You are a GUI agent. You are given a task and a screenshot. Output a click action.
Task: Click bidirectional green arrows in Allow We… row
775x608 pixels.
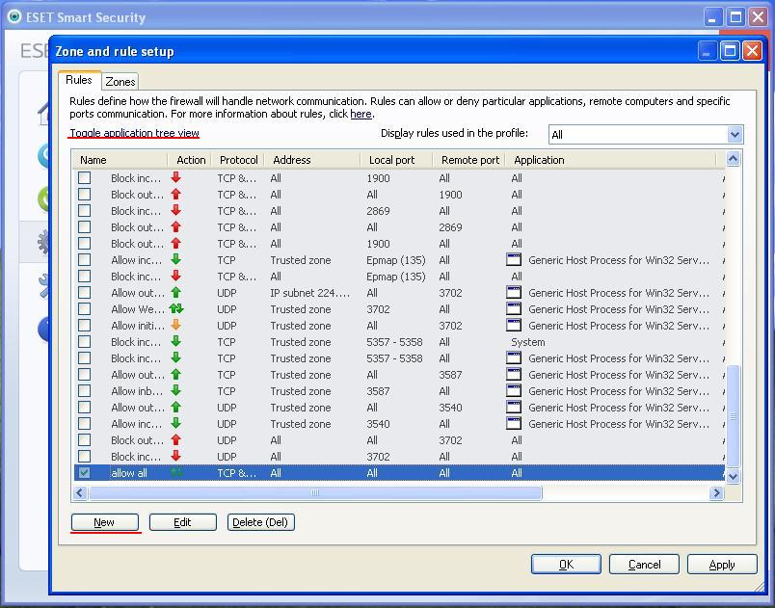tap(176, 308)
